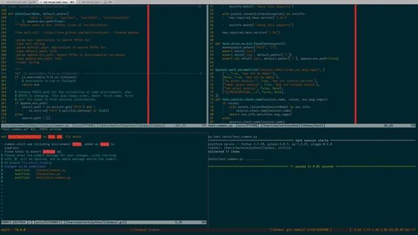Place cursor on line 339 'def which(' definition

38,14
